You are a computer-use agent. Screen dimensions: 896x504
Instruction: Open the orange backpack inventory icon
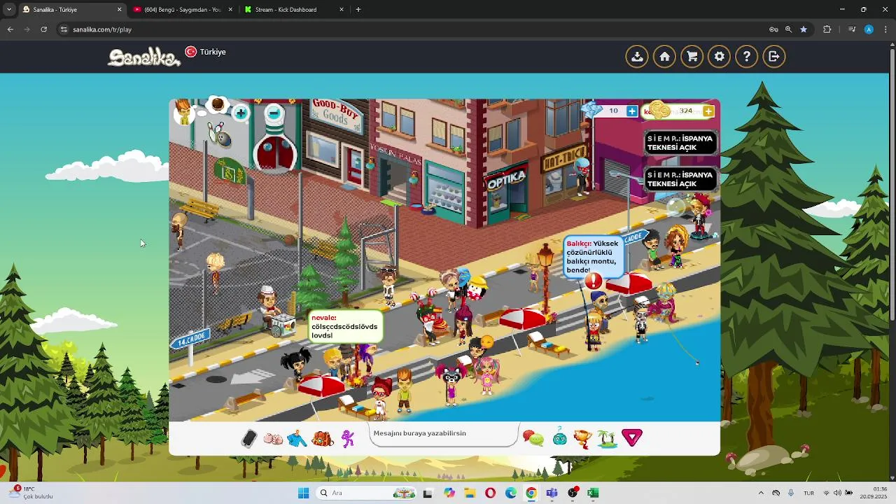[322, 439]
